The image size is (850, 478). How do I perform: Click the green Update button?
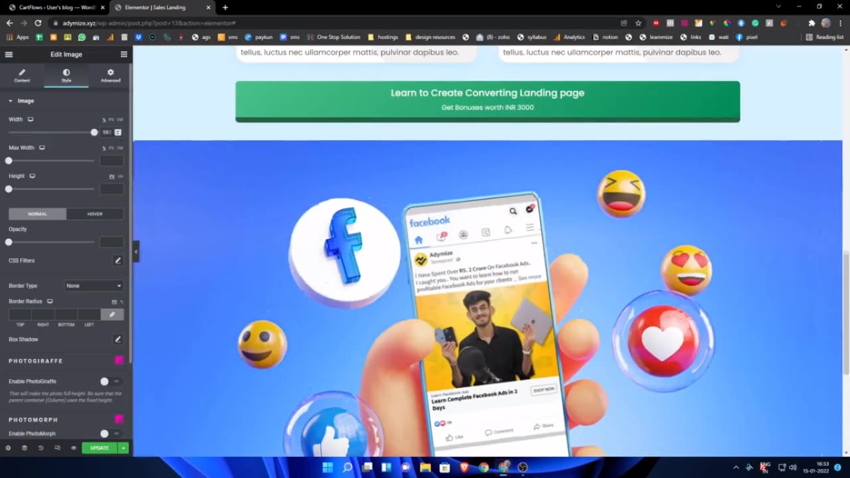pos(100,448)
